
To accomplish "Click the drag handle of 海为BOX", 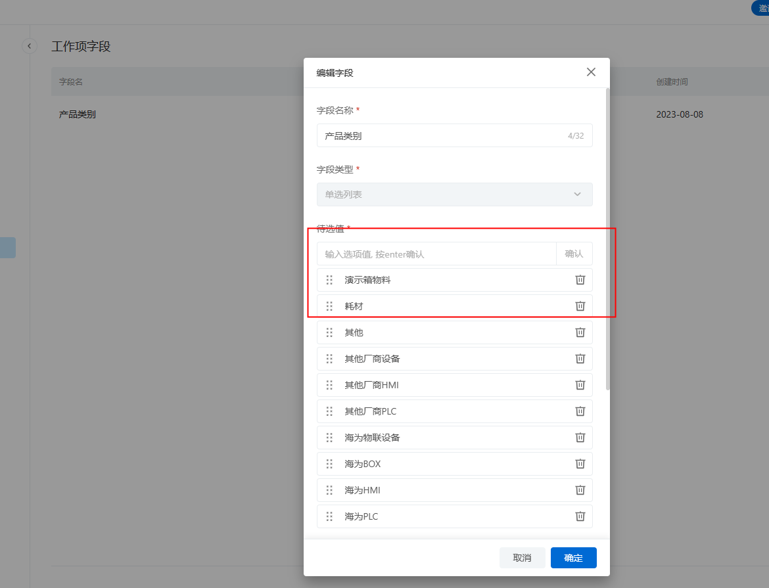I will point(329,464).
